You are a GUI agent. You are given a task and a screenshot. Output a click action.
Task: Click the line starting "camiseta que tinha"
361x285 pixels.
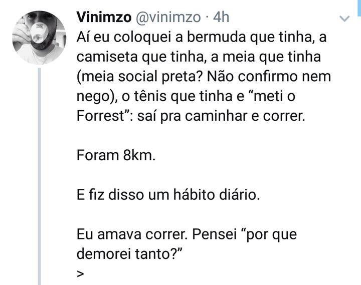coord(199,57)
